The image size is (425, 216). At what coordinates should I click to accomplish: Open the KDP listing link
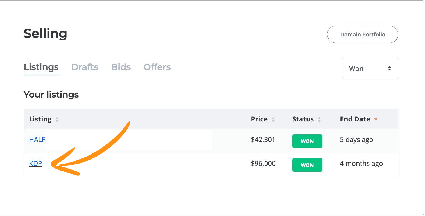coord(35,163)
